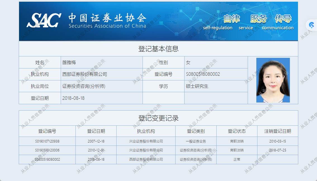This screenshot has width=317, height=181.
Task: Click the floating assistant icon at right edge
Action: tap(311, 25)
